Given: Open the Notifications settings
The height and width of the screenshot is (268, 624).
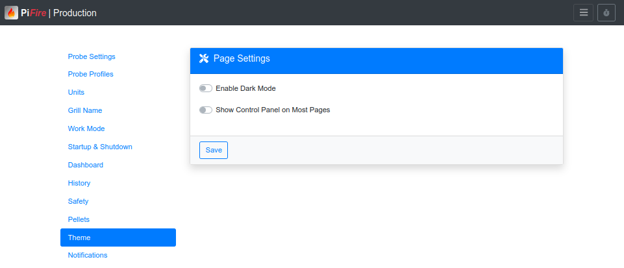Looking at the screenshot, I should tap(88, 255).
